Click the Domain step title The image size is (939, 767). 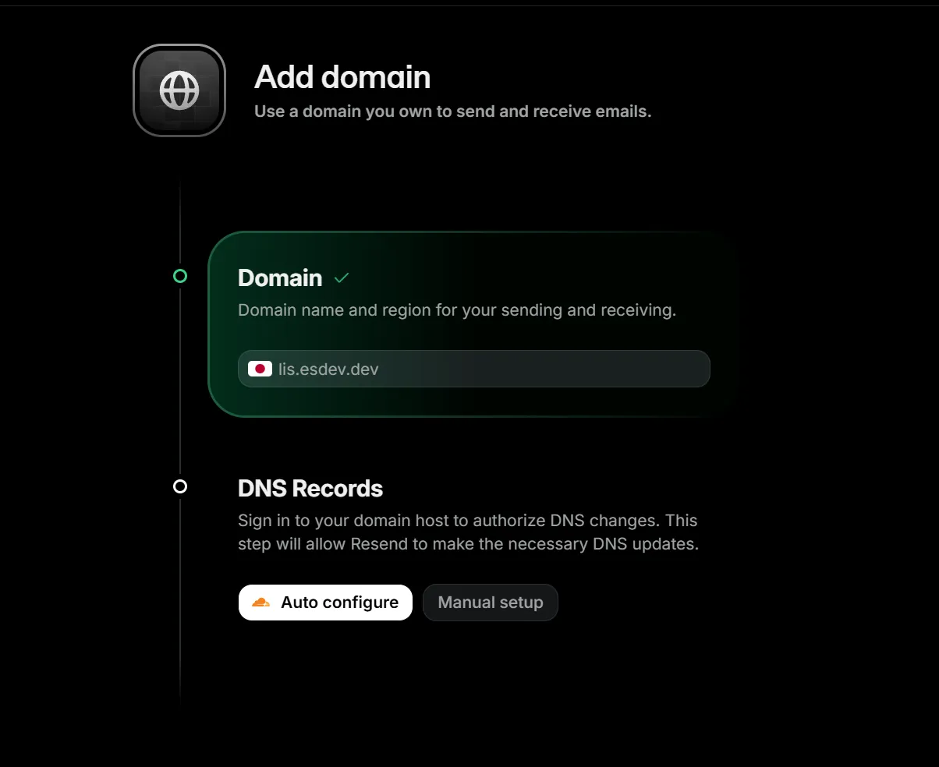pyautogui.click(x=280, y=277)
